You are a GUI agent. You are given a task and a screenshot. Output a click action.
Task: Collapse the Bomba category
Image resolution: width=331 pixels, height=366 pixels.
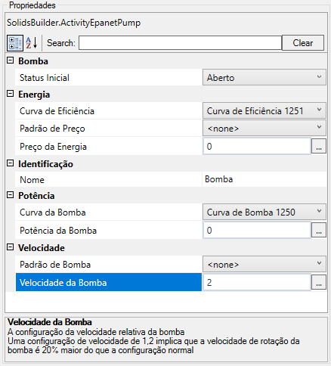10,60
